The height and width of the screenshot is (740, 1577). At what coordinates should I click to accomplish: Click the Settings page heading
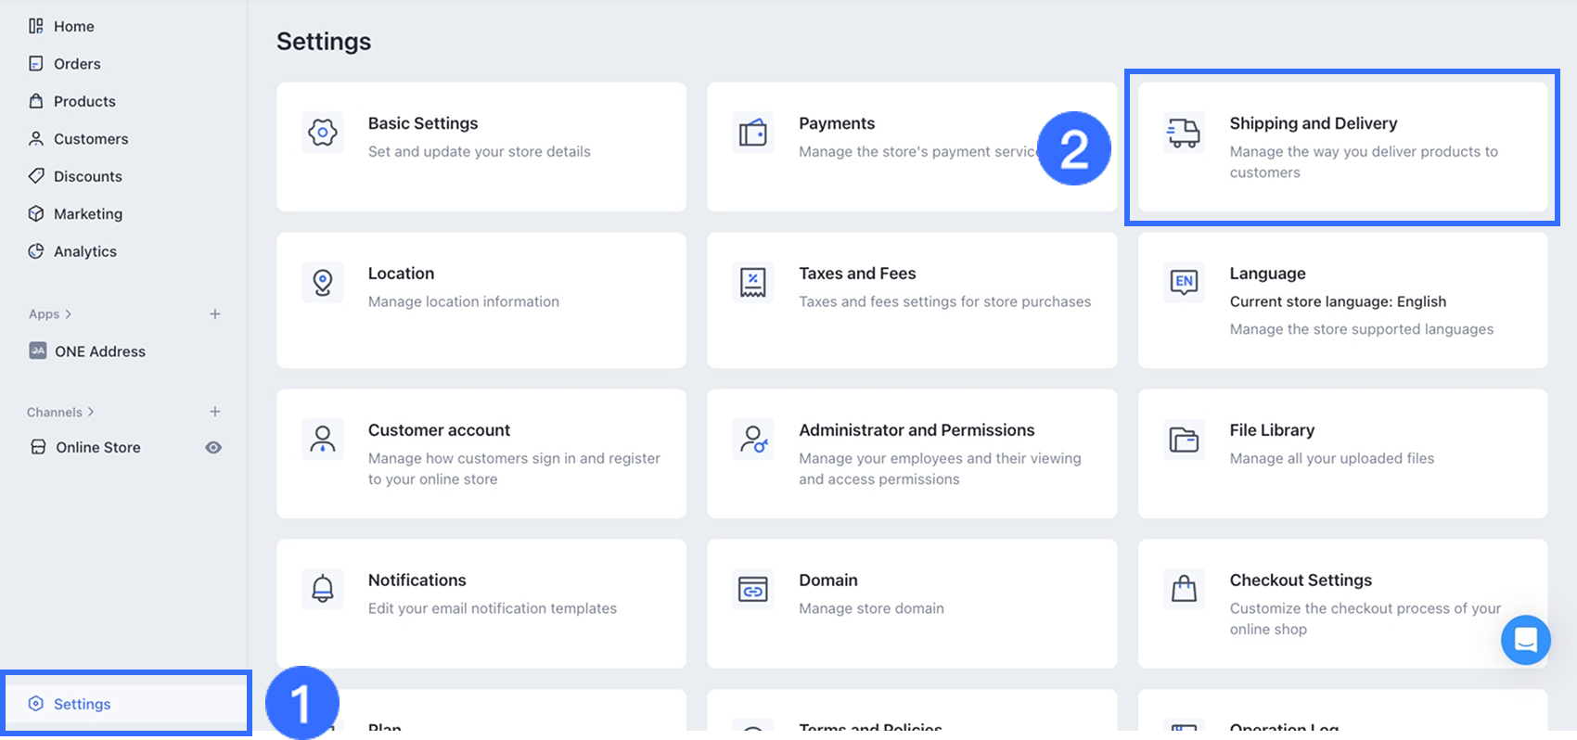tap(324, 41)
